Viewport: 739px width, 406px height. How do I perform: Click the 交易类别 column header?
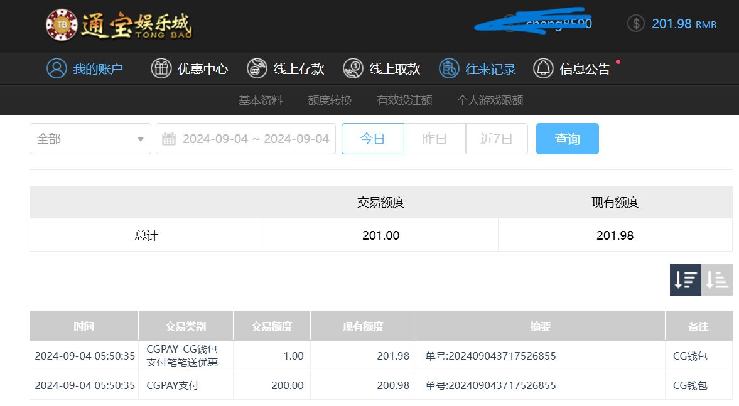186,326
